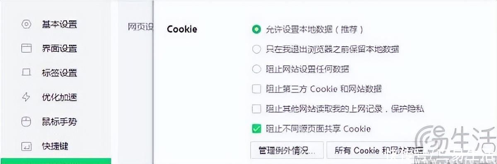Check 阻止其他网站读取我的上网记录 option

[256, 109]
